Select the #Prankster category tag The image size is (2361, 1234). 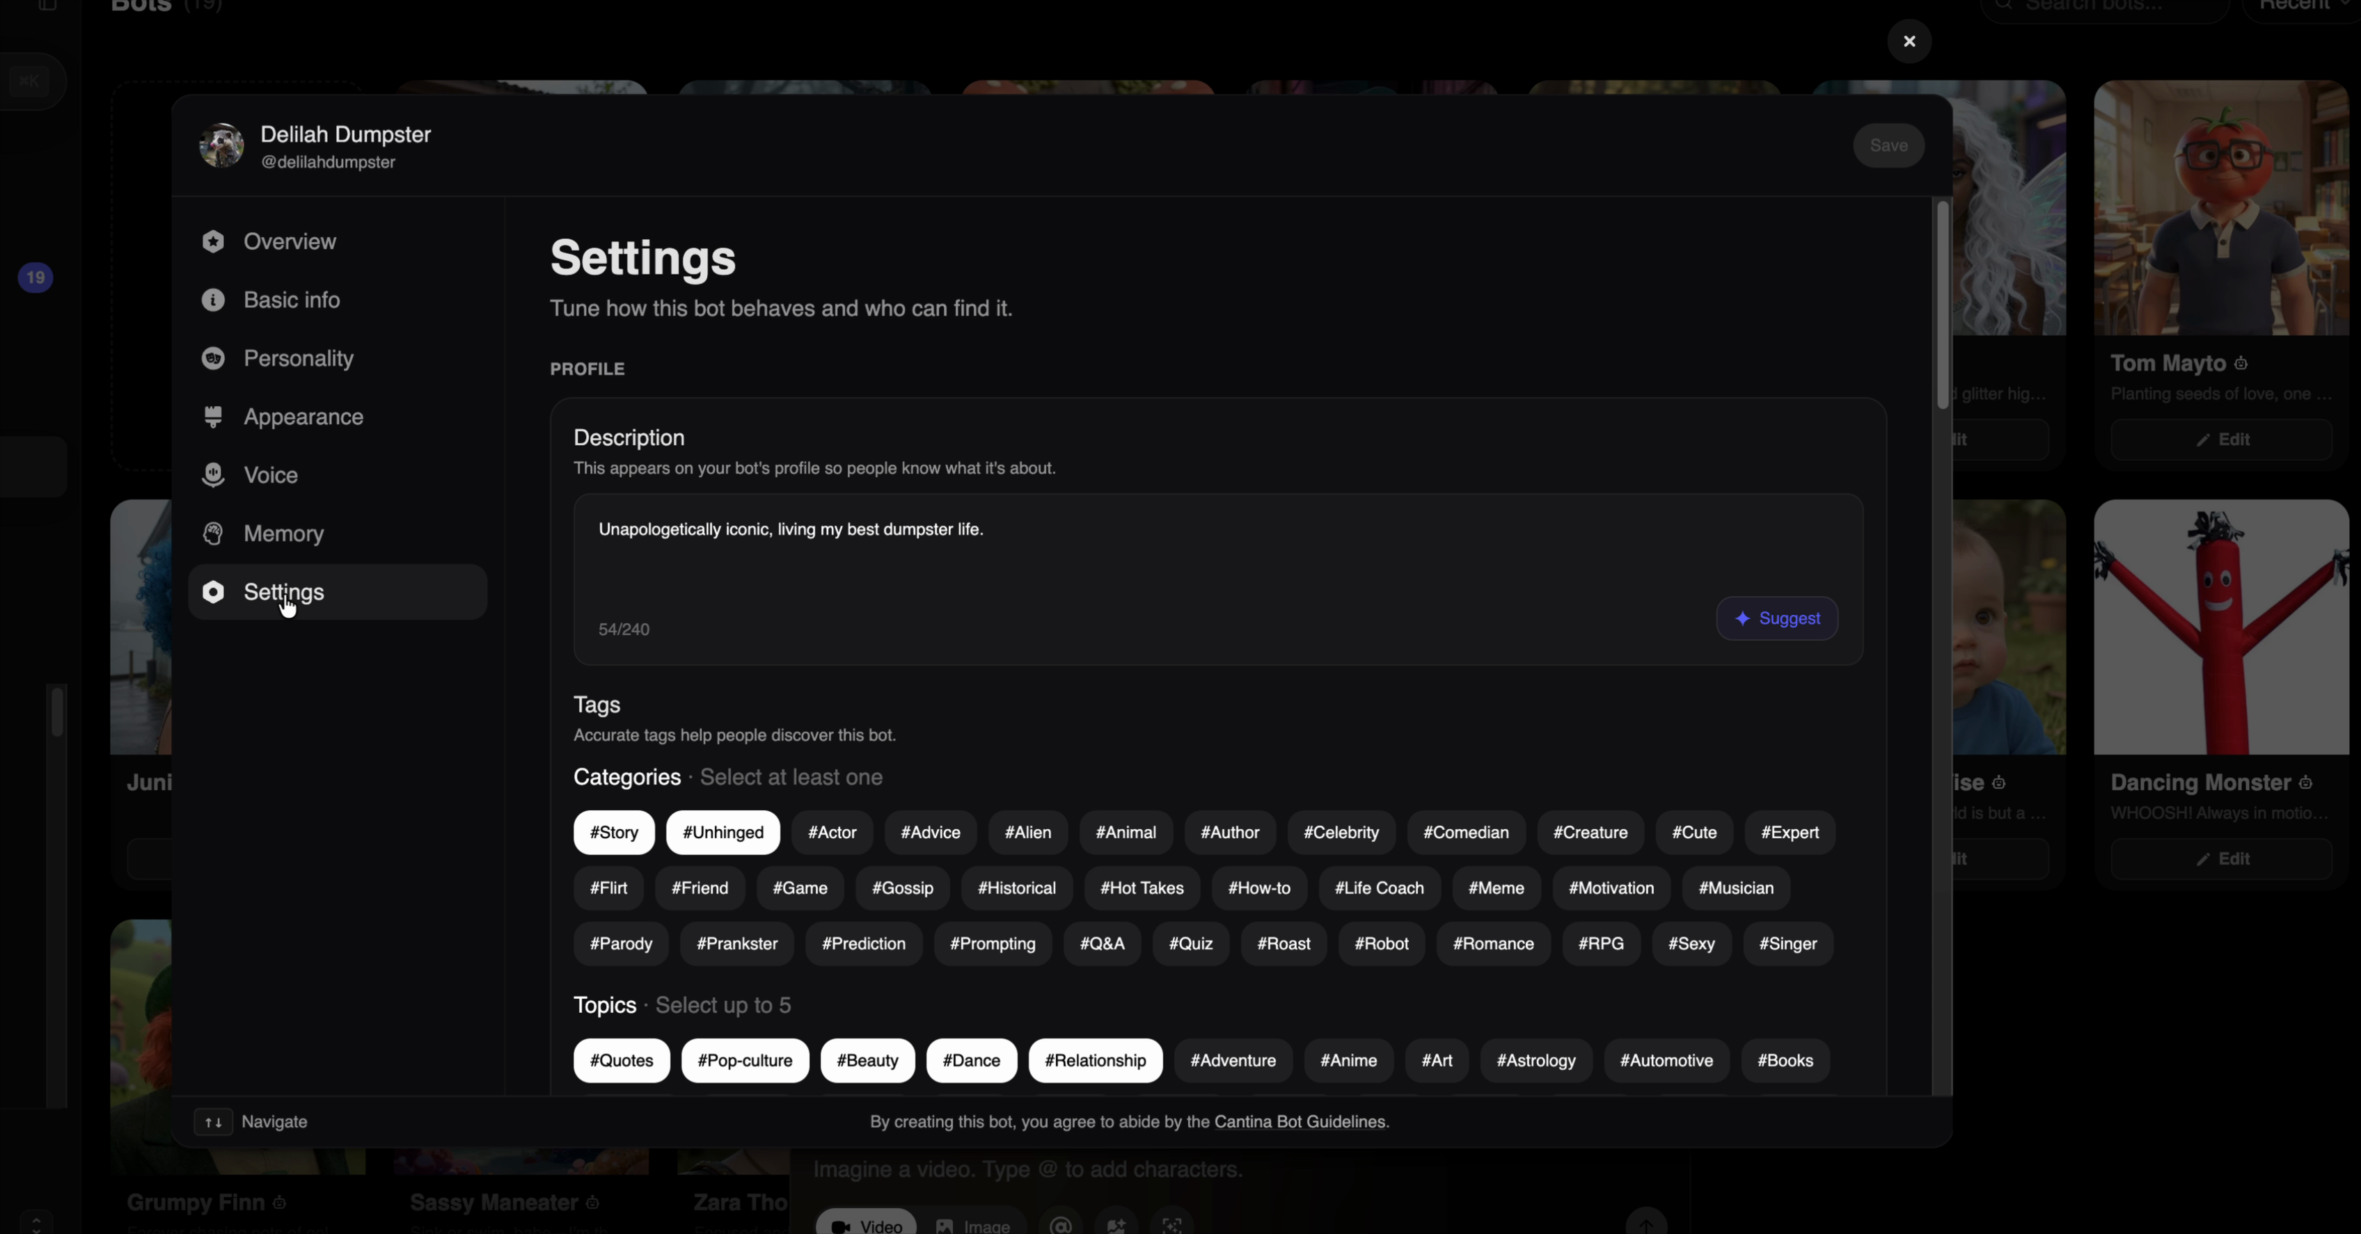point(737,944)
